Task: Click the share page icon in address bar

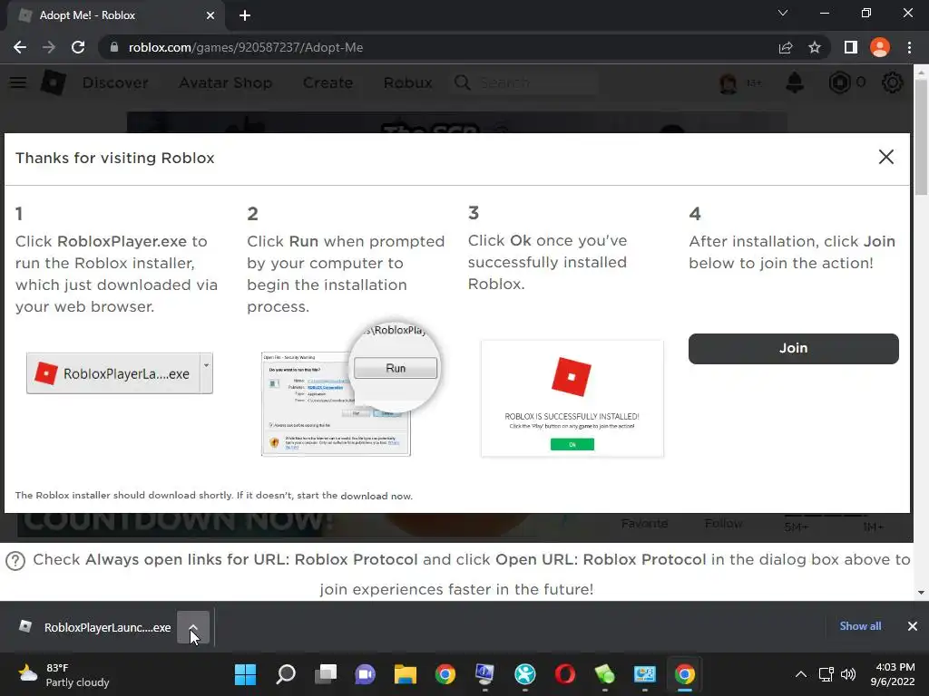Action: click(x=786, y=47)
